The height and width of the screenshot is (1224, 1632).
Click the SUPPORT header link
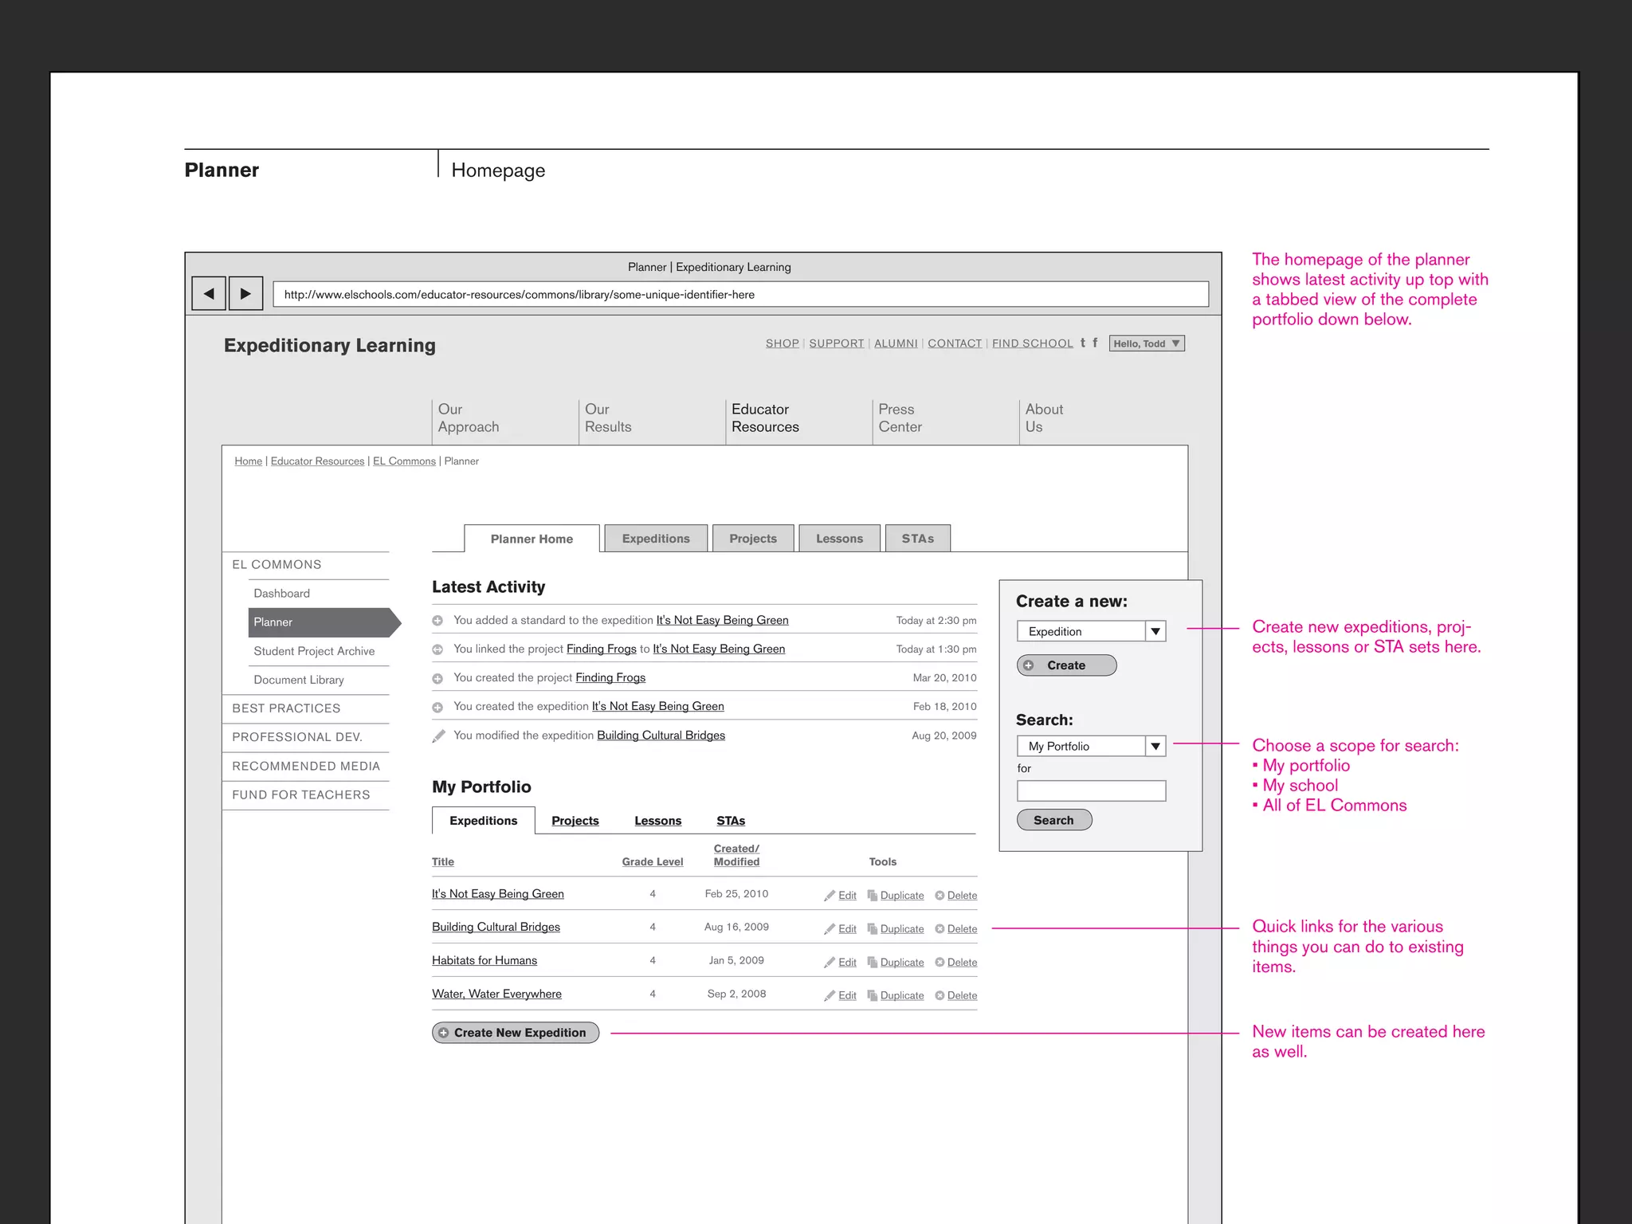point(837,343)
